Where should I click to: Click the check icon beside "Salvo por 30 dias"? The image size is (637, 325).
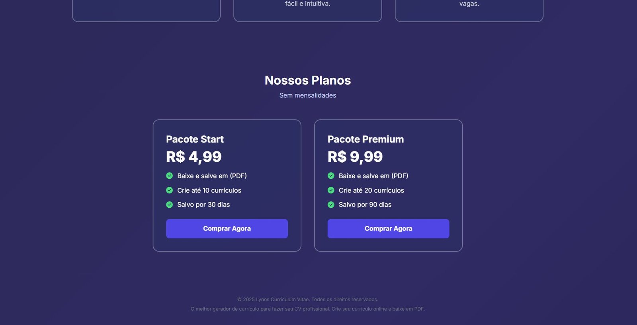coord(169,205)
